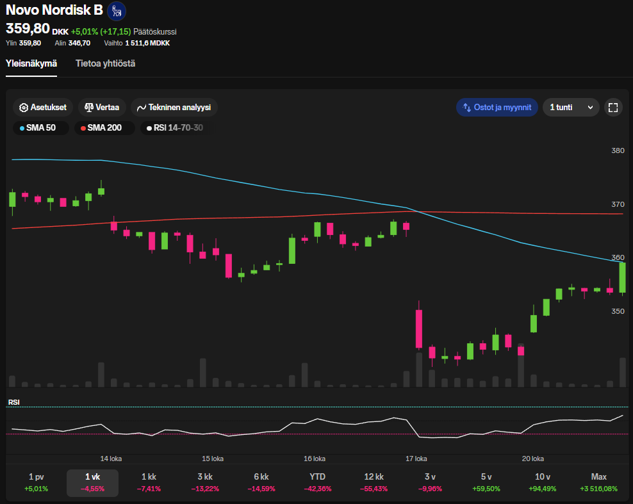Switch to Tietoa yhtiöstä tab
The height and width of the screenshot is (504, 633).
pos(105,63)
